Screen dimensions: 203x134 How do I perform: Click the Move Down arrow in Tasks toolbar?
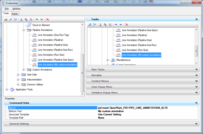pos(121,24)
